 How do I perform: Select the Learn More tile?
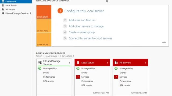click(44, 40)
